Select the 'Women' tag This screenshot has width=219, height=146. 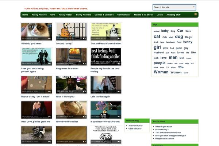(x=176, y=72)
